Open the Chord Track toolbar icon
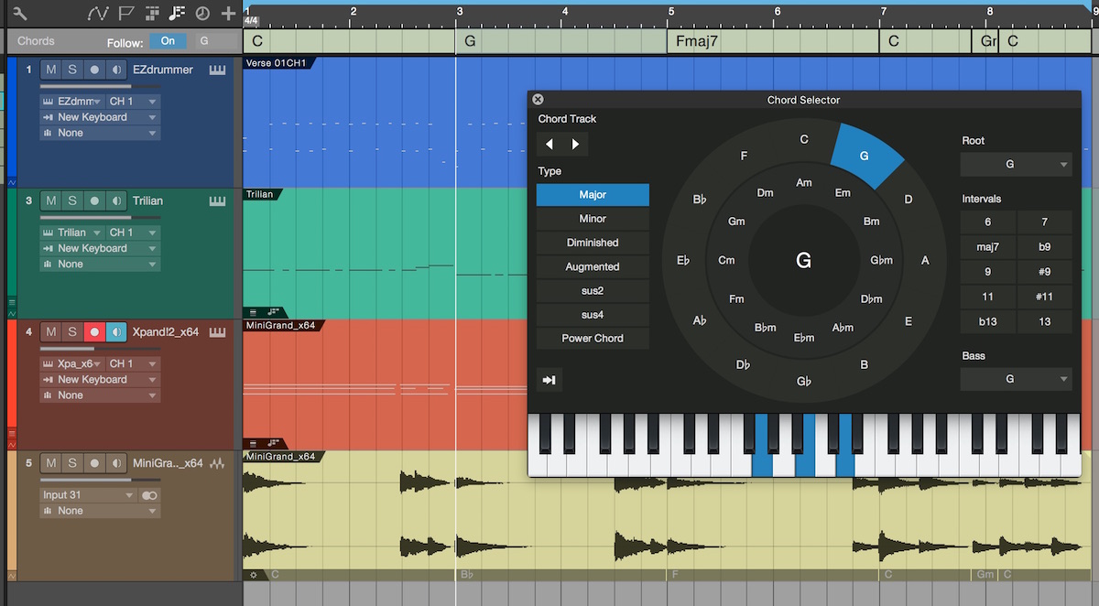1099x606 pixels. pos(178,14)
